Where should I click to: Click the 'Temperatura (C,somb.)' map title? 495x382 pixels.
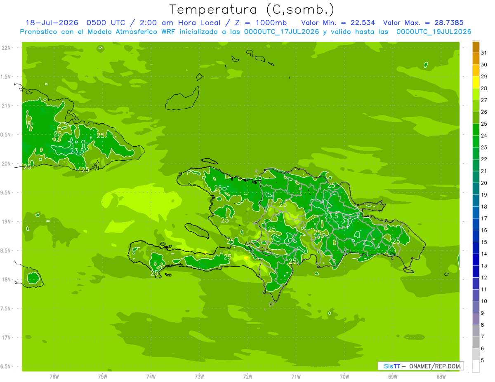click(252, 9)
